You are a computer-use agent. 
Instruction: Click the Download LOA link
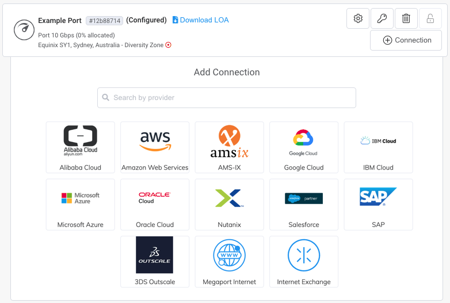pyautogui.click(x=200, y=20)
